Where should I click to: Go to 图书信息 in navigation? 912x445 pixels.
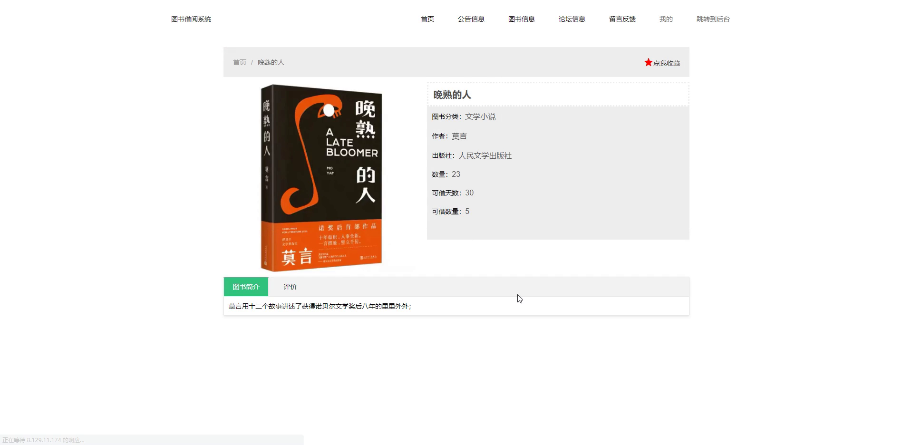click(x=521, y=19)
